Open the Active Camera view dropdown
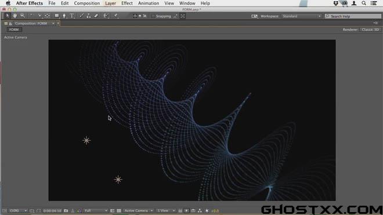 [138, 211]
